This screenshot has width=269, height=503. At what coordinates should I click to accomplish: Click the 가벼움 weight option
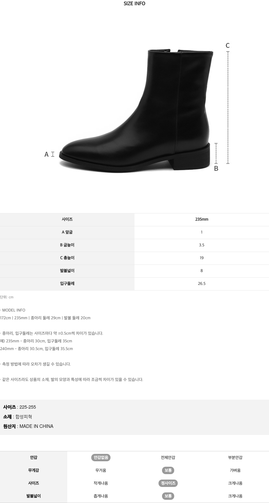[x=235, y=470]
